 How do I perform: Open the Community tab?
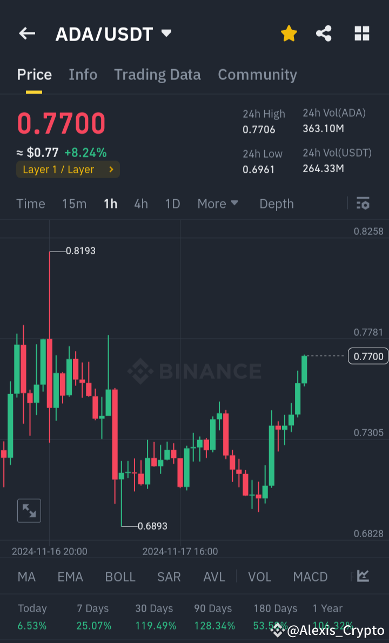click(257, 75)
